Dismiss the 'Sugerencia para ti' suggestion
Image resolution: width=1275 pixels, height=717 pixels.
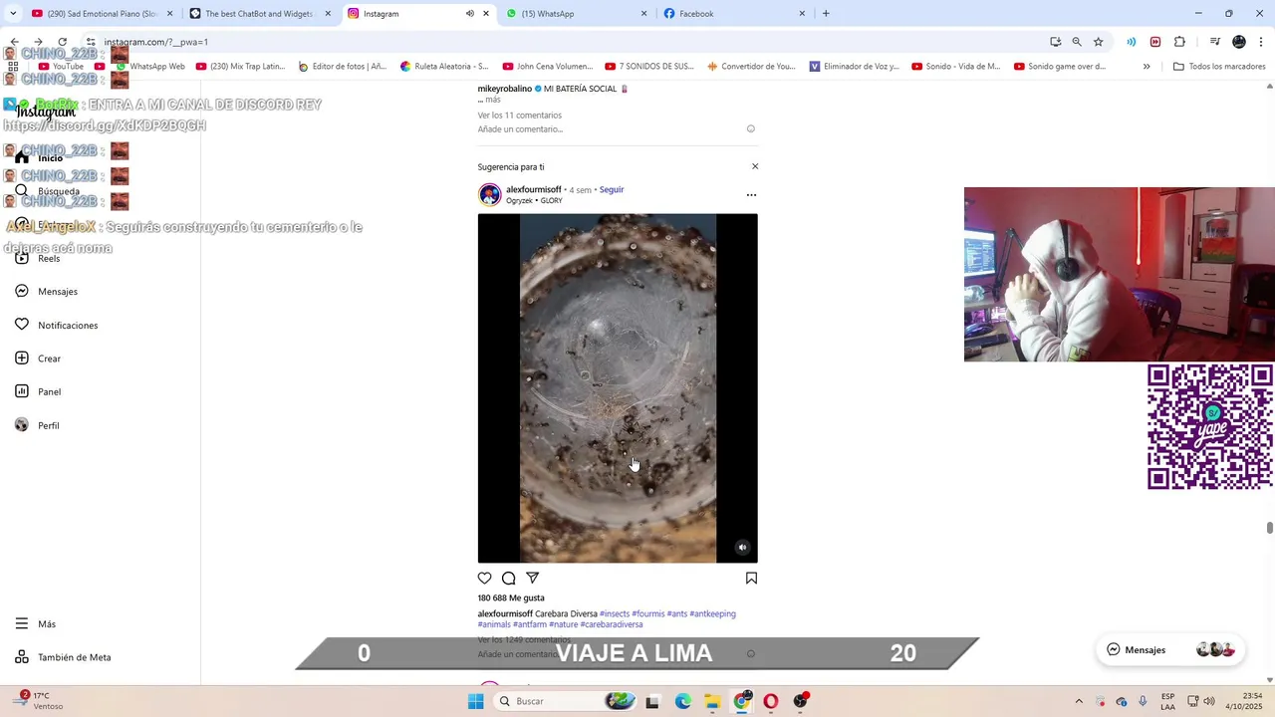point(755,166)
